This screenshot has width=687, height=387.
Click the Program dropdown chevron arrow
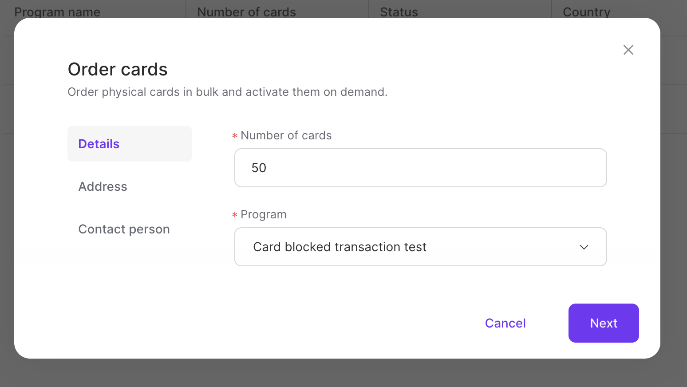click(584, 247)
